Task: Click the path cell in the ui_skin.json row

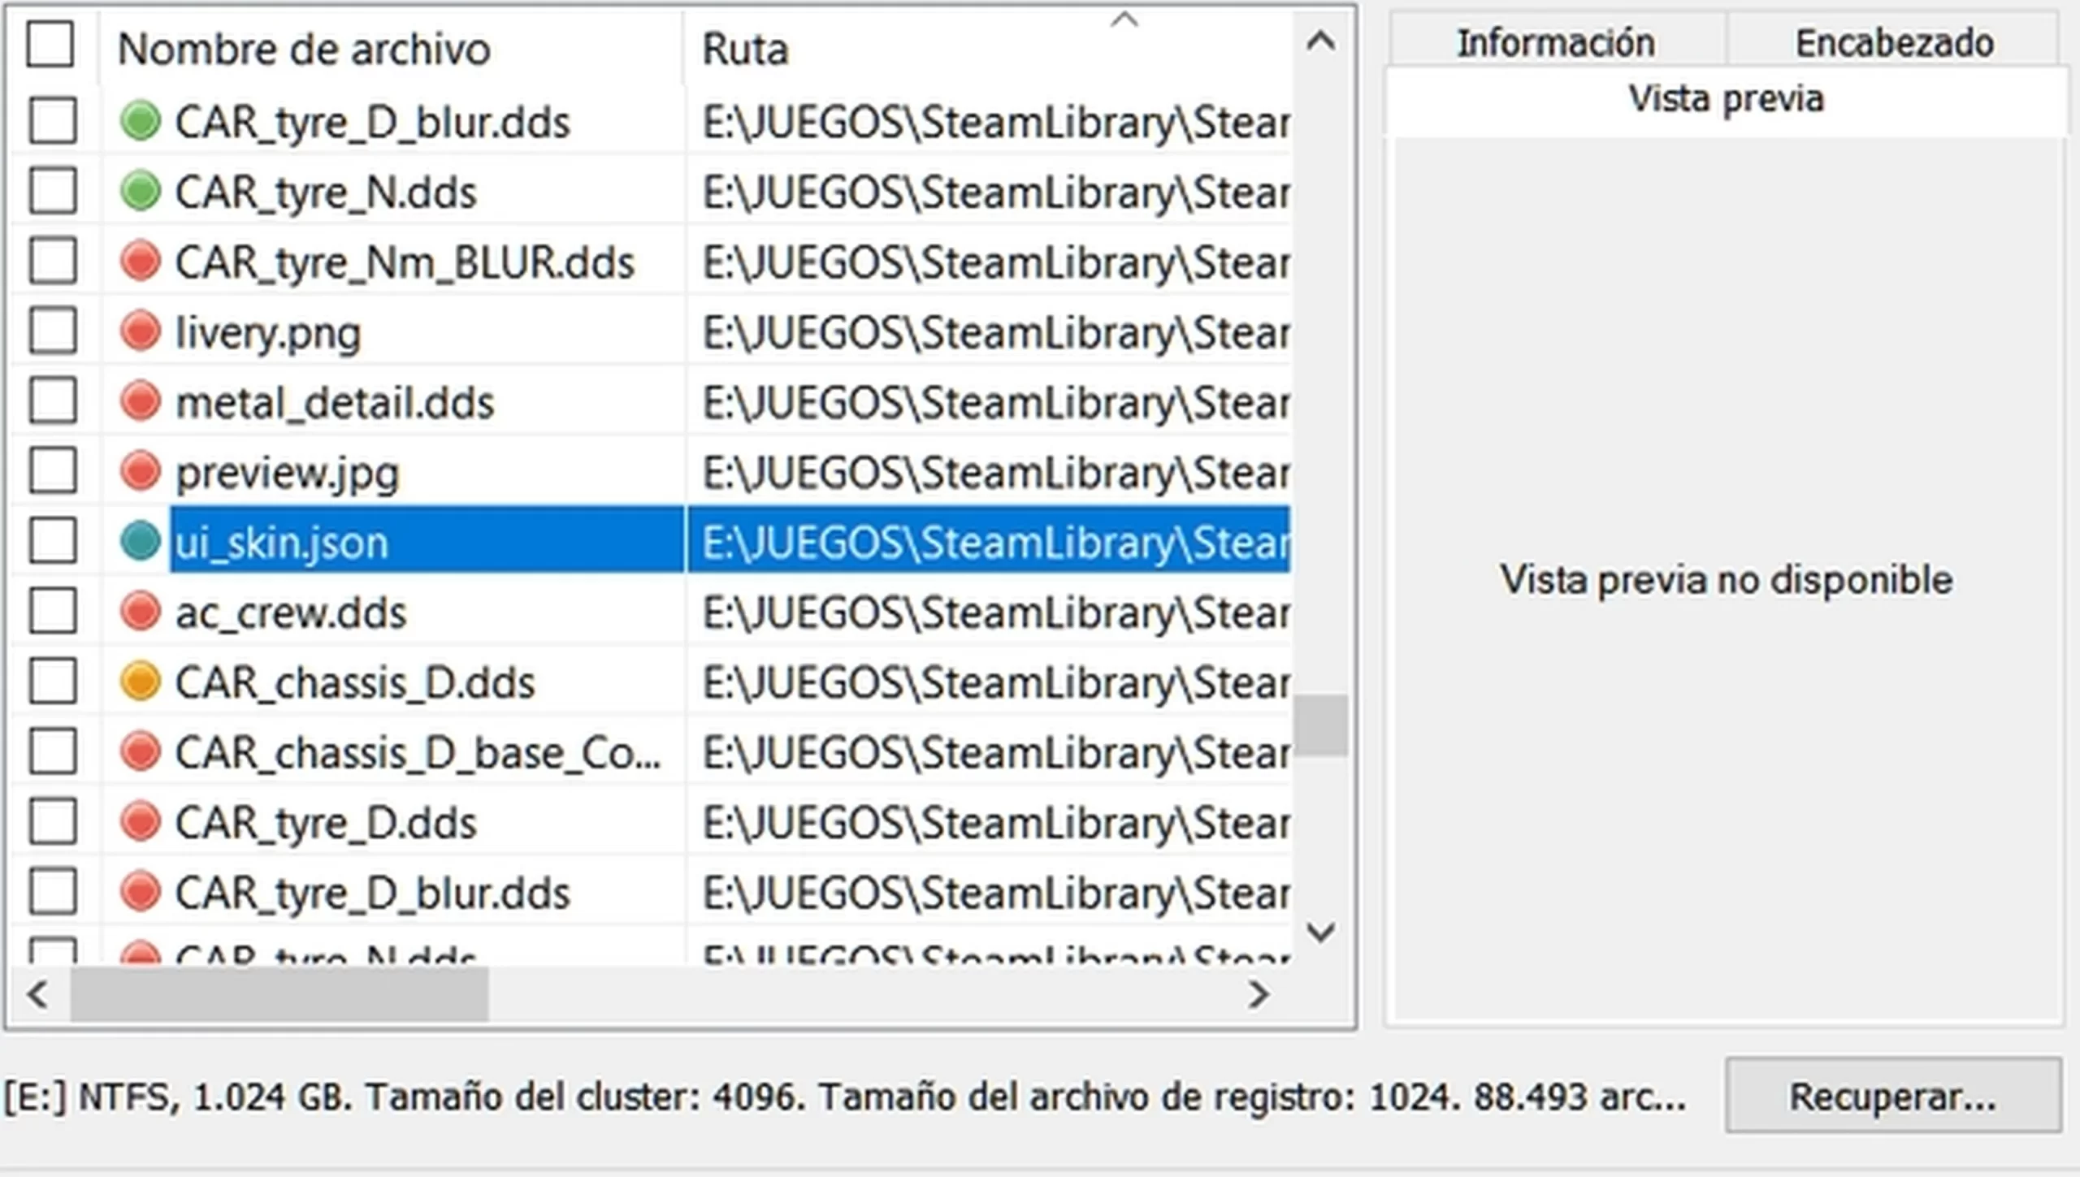Action: click(989, 541)
